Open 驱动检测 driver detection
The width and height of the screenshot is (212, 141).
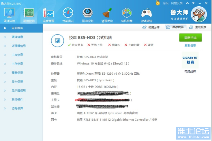[x=88, y=15]
